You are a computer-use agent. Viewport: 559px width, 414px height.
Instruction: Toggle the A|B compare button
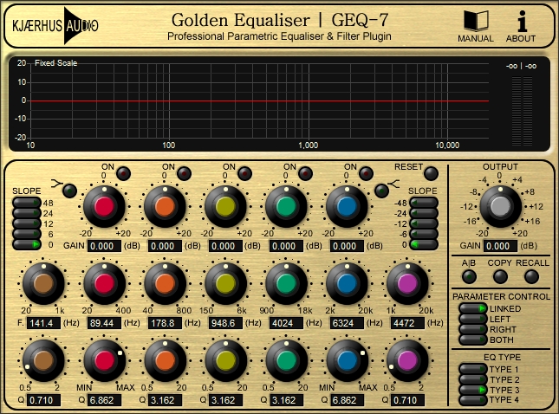[x=469, y=276]
